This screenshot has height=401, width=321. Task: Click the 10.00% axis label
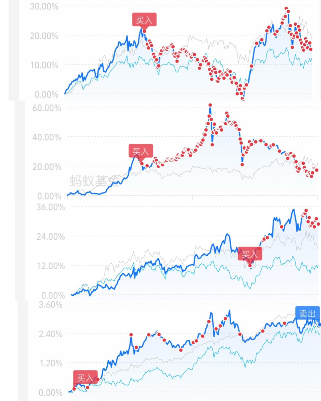pos(44,65)
